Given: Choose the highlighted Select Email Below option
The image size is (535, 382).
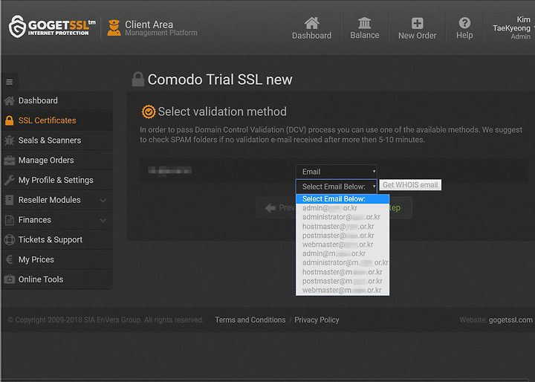Looking at the screenshot, I should click(x=343, y=198).
